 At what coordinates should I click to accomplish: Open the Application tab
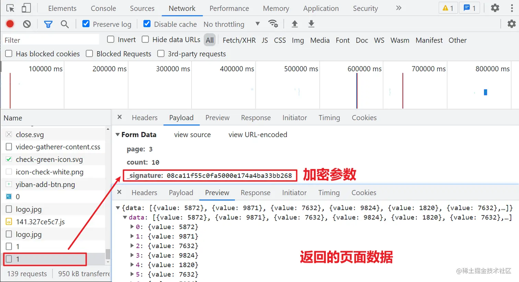tap(321, 8)
